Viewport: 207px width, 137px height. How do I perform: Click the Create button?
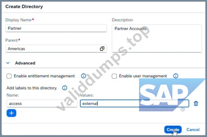click(x=173, y=129)
